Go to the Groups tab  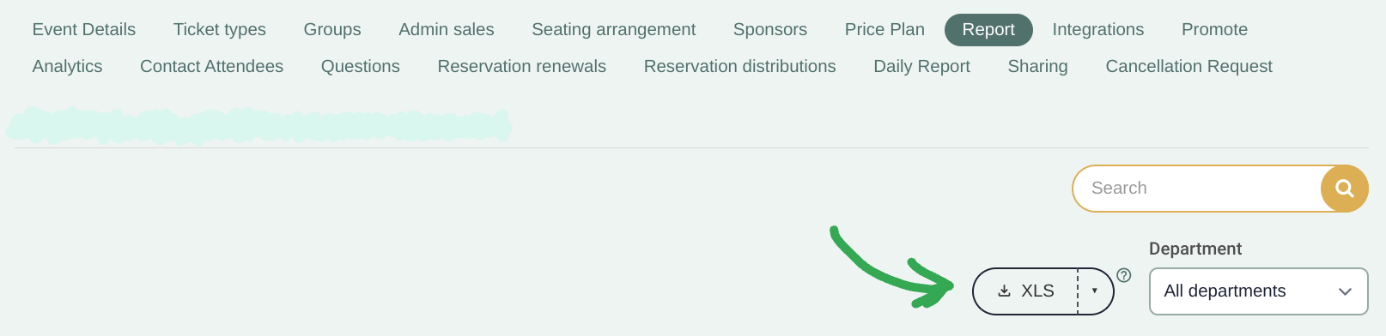coord(332,30)
